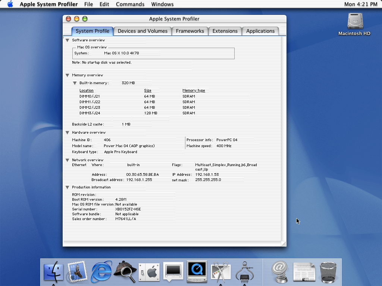The image size is (382, 286).
Task: Collapse the Hardware overview section
Action: pos(68,133)
